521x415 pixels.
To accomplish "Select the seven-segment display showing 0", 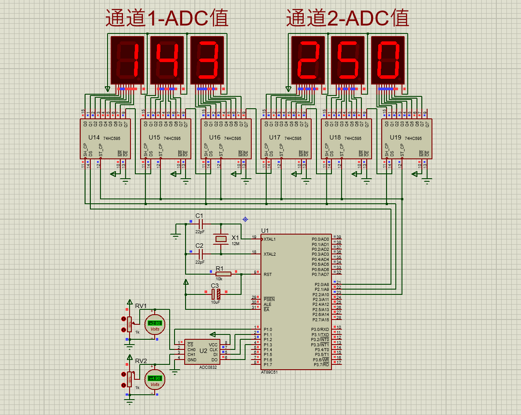I will point(387,61).
